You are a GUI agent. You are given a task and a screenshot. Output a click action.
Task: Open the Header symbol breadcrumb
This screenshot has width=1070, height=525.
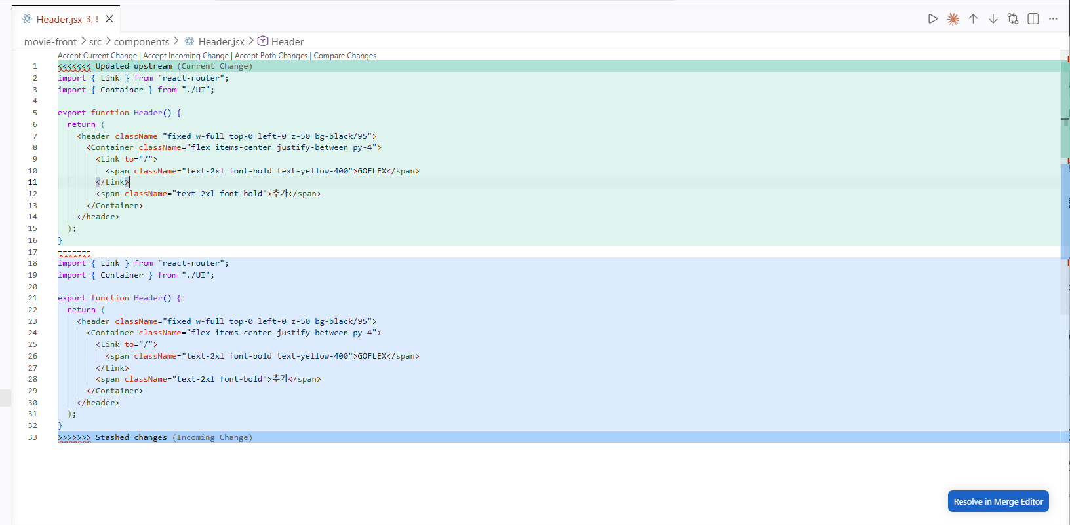[287, 42]
